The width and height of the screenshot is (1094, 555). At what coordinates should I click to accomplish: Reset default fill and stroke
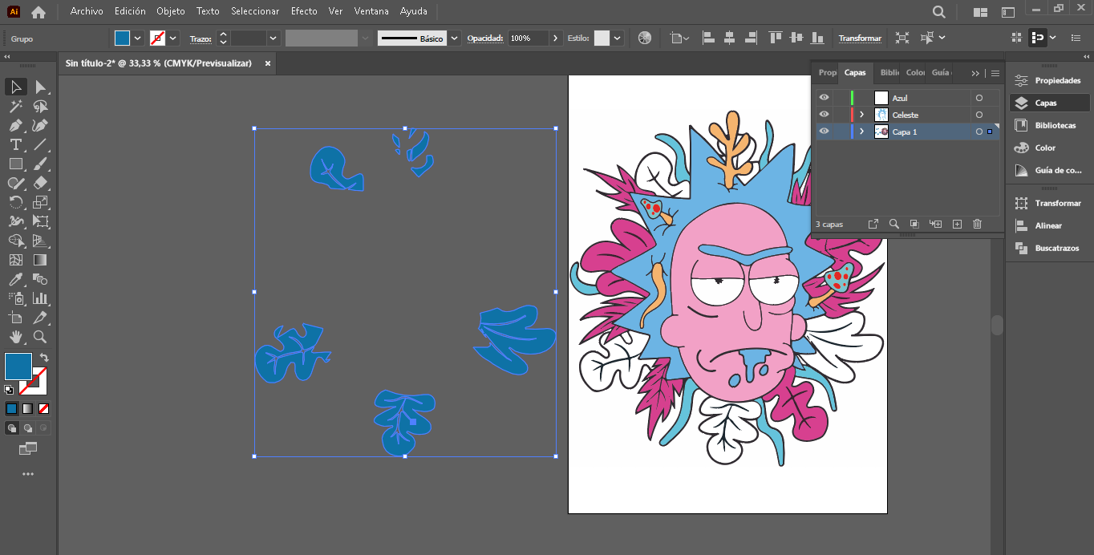coord(9,390)
